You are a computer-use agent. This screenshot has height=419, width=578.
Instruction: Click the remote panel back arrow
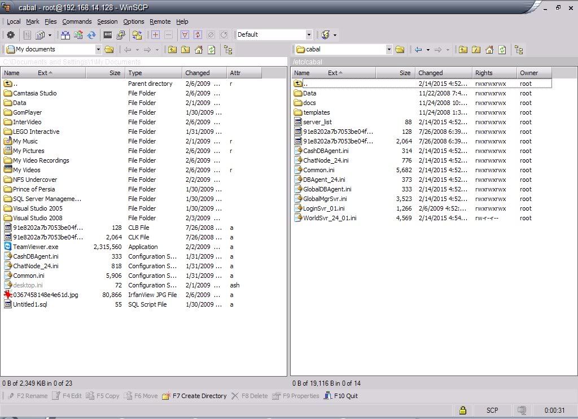(x=418, y=50)
